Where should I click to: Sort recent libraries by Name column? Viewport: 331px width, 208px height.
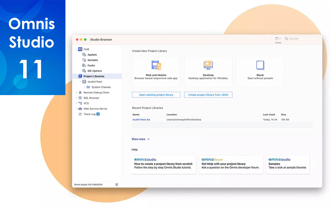point(136,114)
